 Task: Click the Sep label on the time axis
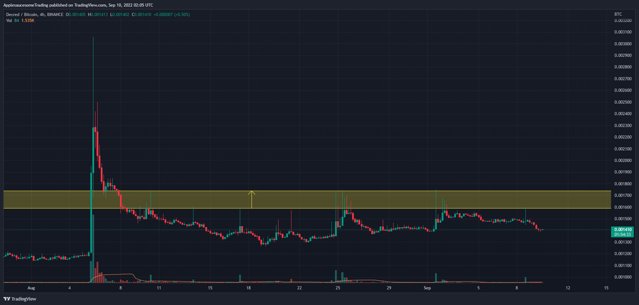(x=427, y=287)
